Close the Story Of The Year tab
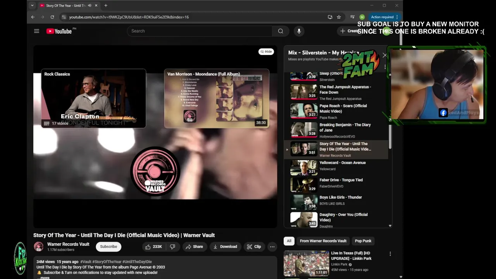This screenshot has width=496, height=279. tap(96, 5)
